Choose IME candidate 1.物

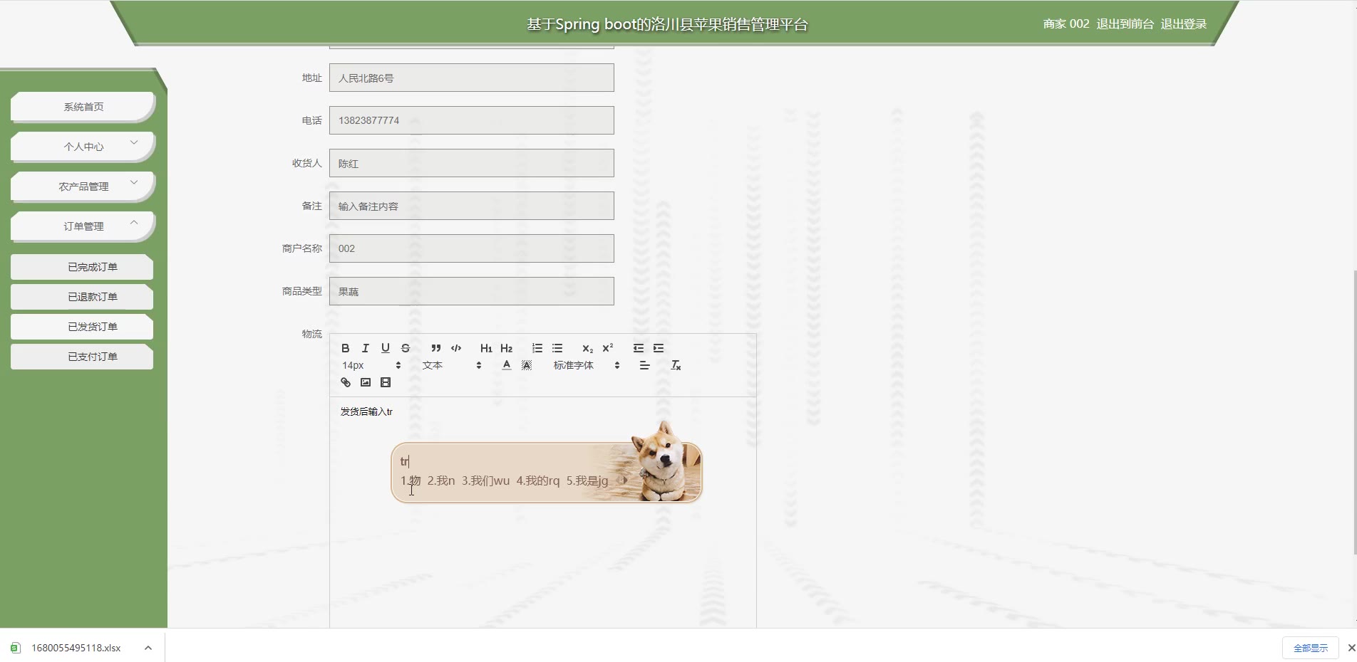tap(411, 480)
